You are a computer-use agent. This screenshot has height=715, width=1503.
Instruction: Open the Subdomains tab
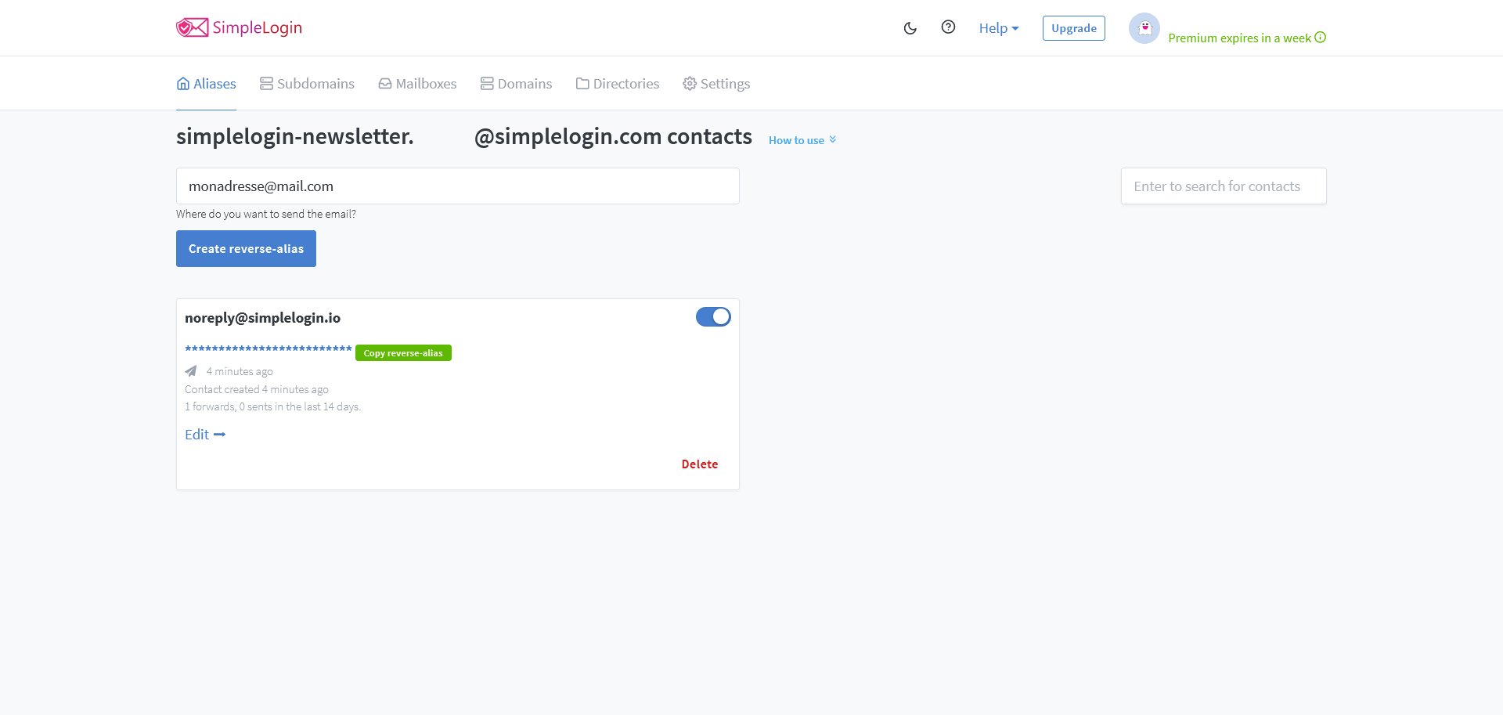pos(307,84)
